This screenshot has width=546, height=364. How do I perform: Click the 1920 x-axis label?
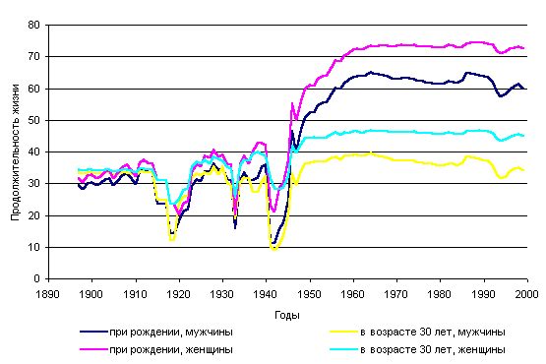[179, 294]
